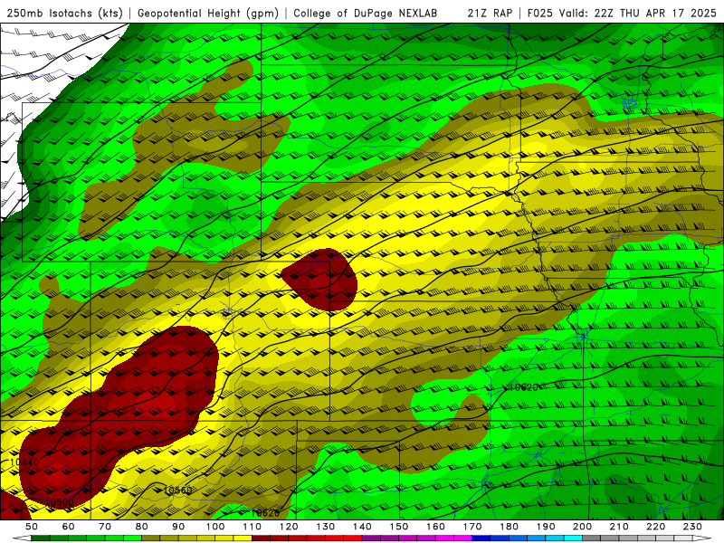Viewport: 724px width, 543px height.
Task: Click the 110 value on the color scale
Action: pyautogui.click(x=252, y=527)
